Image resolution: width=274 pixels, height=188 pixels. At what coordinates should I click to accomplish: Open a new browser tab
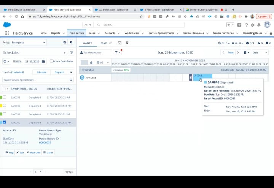tap(233, 10)
